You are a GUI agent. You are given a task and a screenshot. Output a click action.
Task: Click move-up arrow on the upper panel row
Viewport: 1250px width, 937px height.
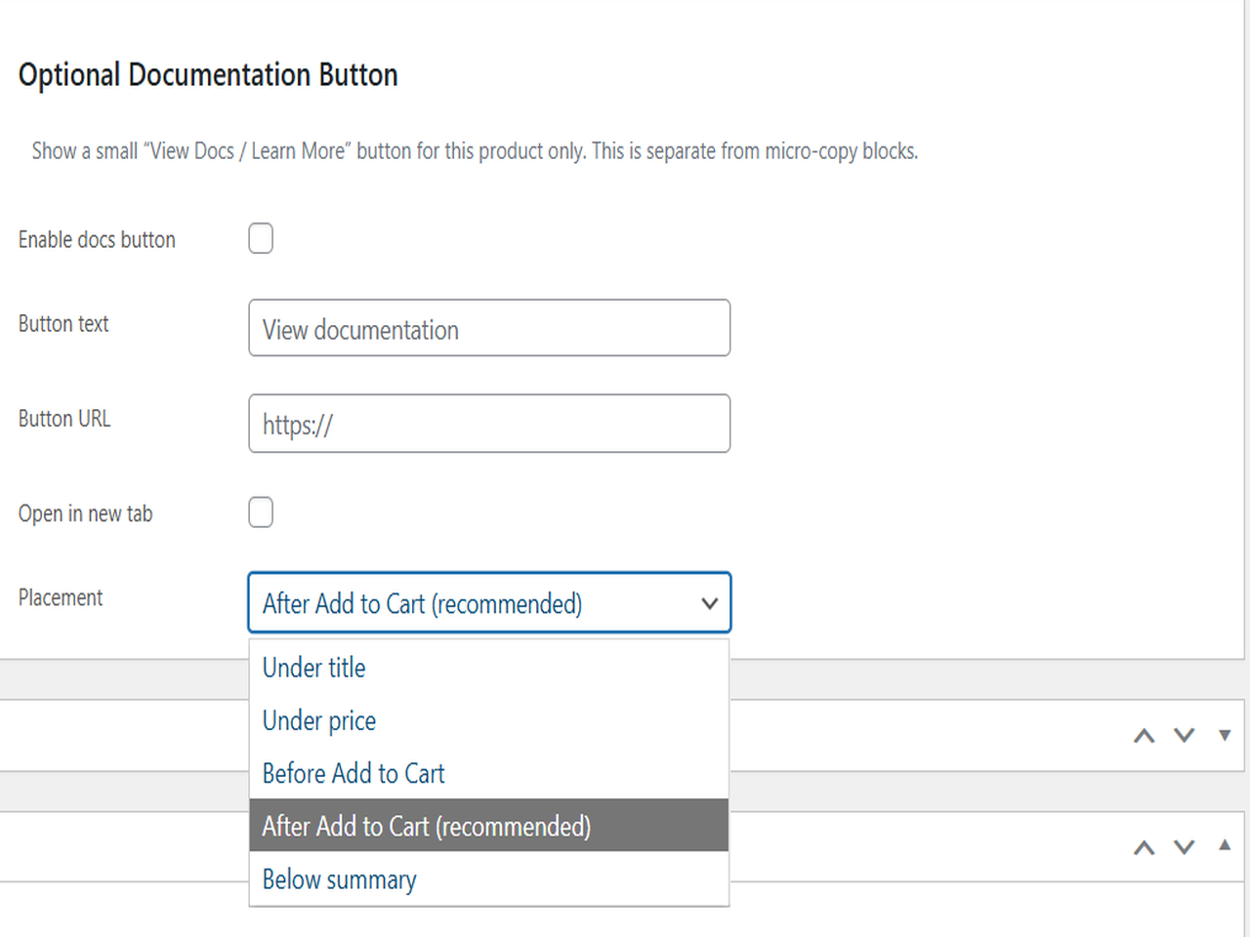point(1144,736)
